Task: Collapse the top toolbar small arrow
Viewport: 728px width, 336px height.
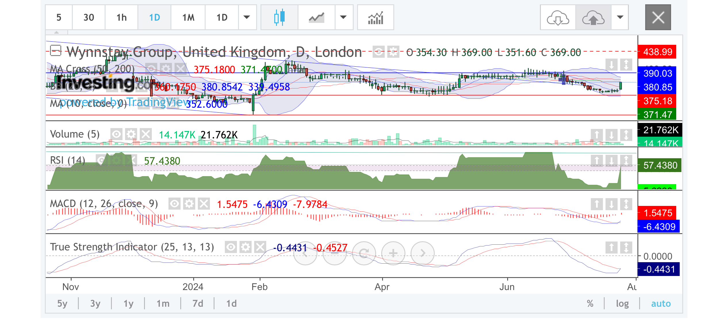Action: click(57, 32)
